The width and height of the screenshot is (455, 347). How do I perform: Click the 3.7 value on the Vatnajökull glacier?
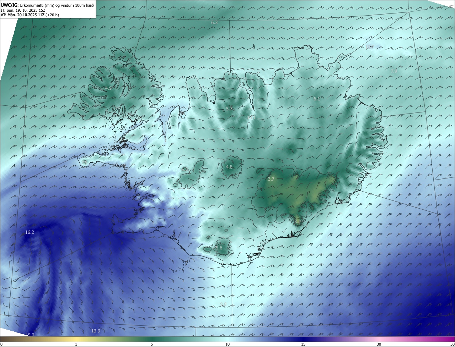point(271,179)
